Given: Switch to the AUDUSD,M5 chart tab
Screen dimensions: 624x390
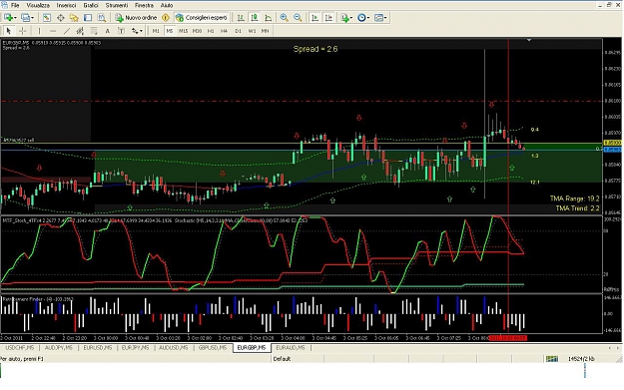Looking at the screenshot, I should click(x=173, y=348).
